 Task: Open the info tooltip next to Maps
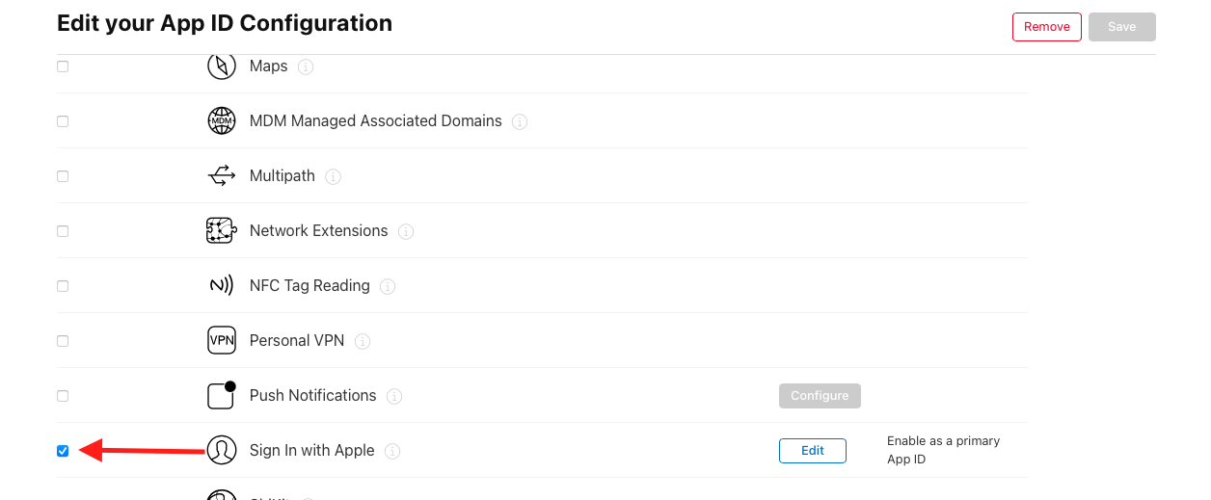click(x=306, y=67)
